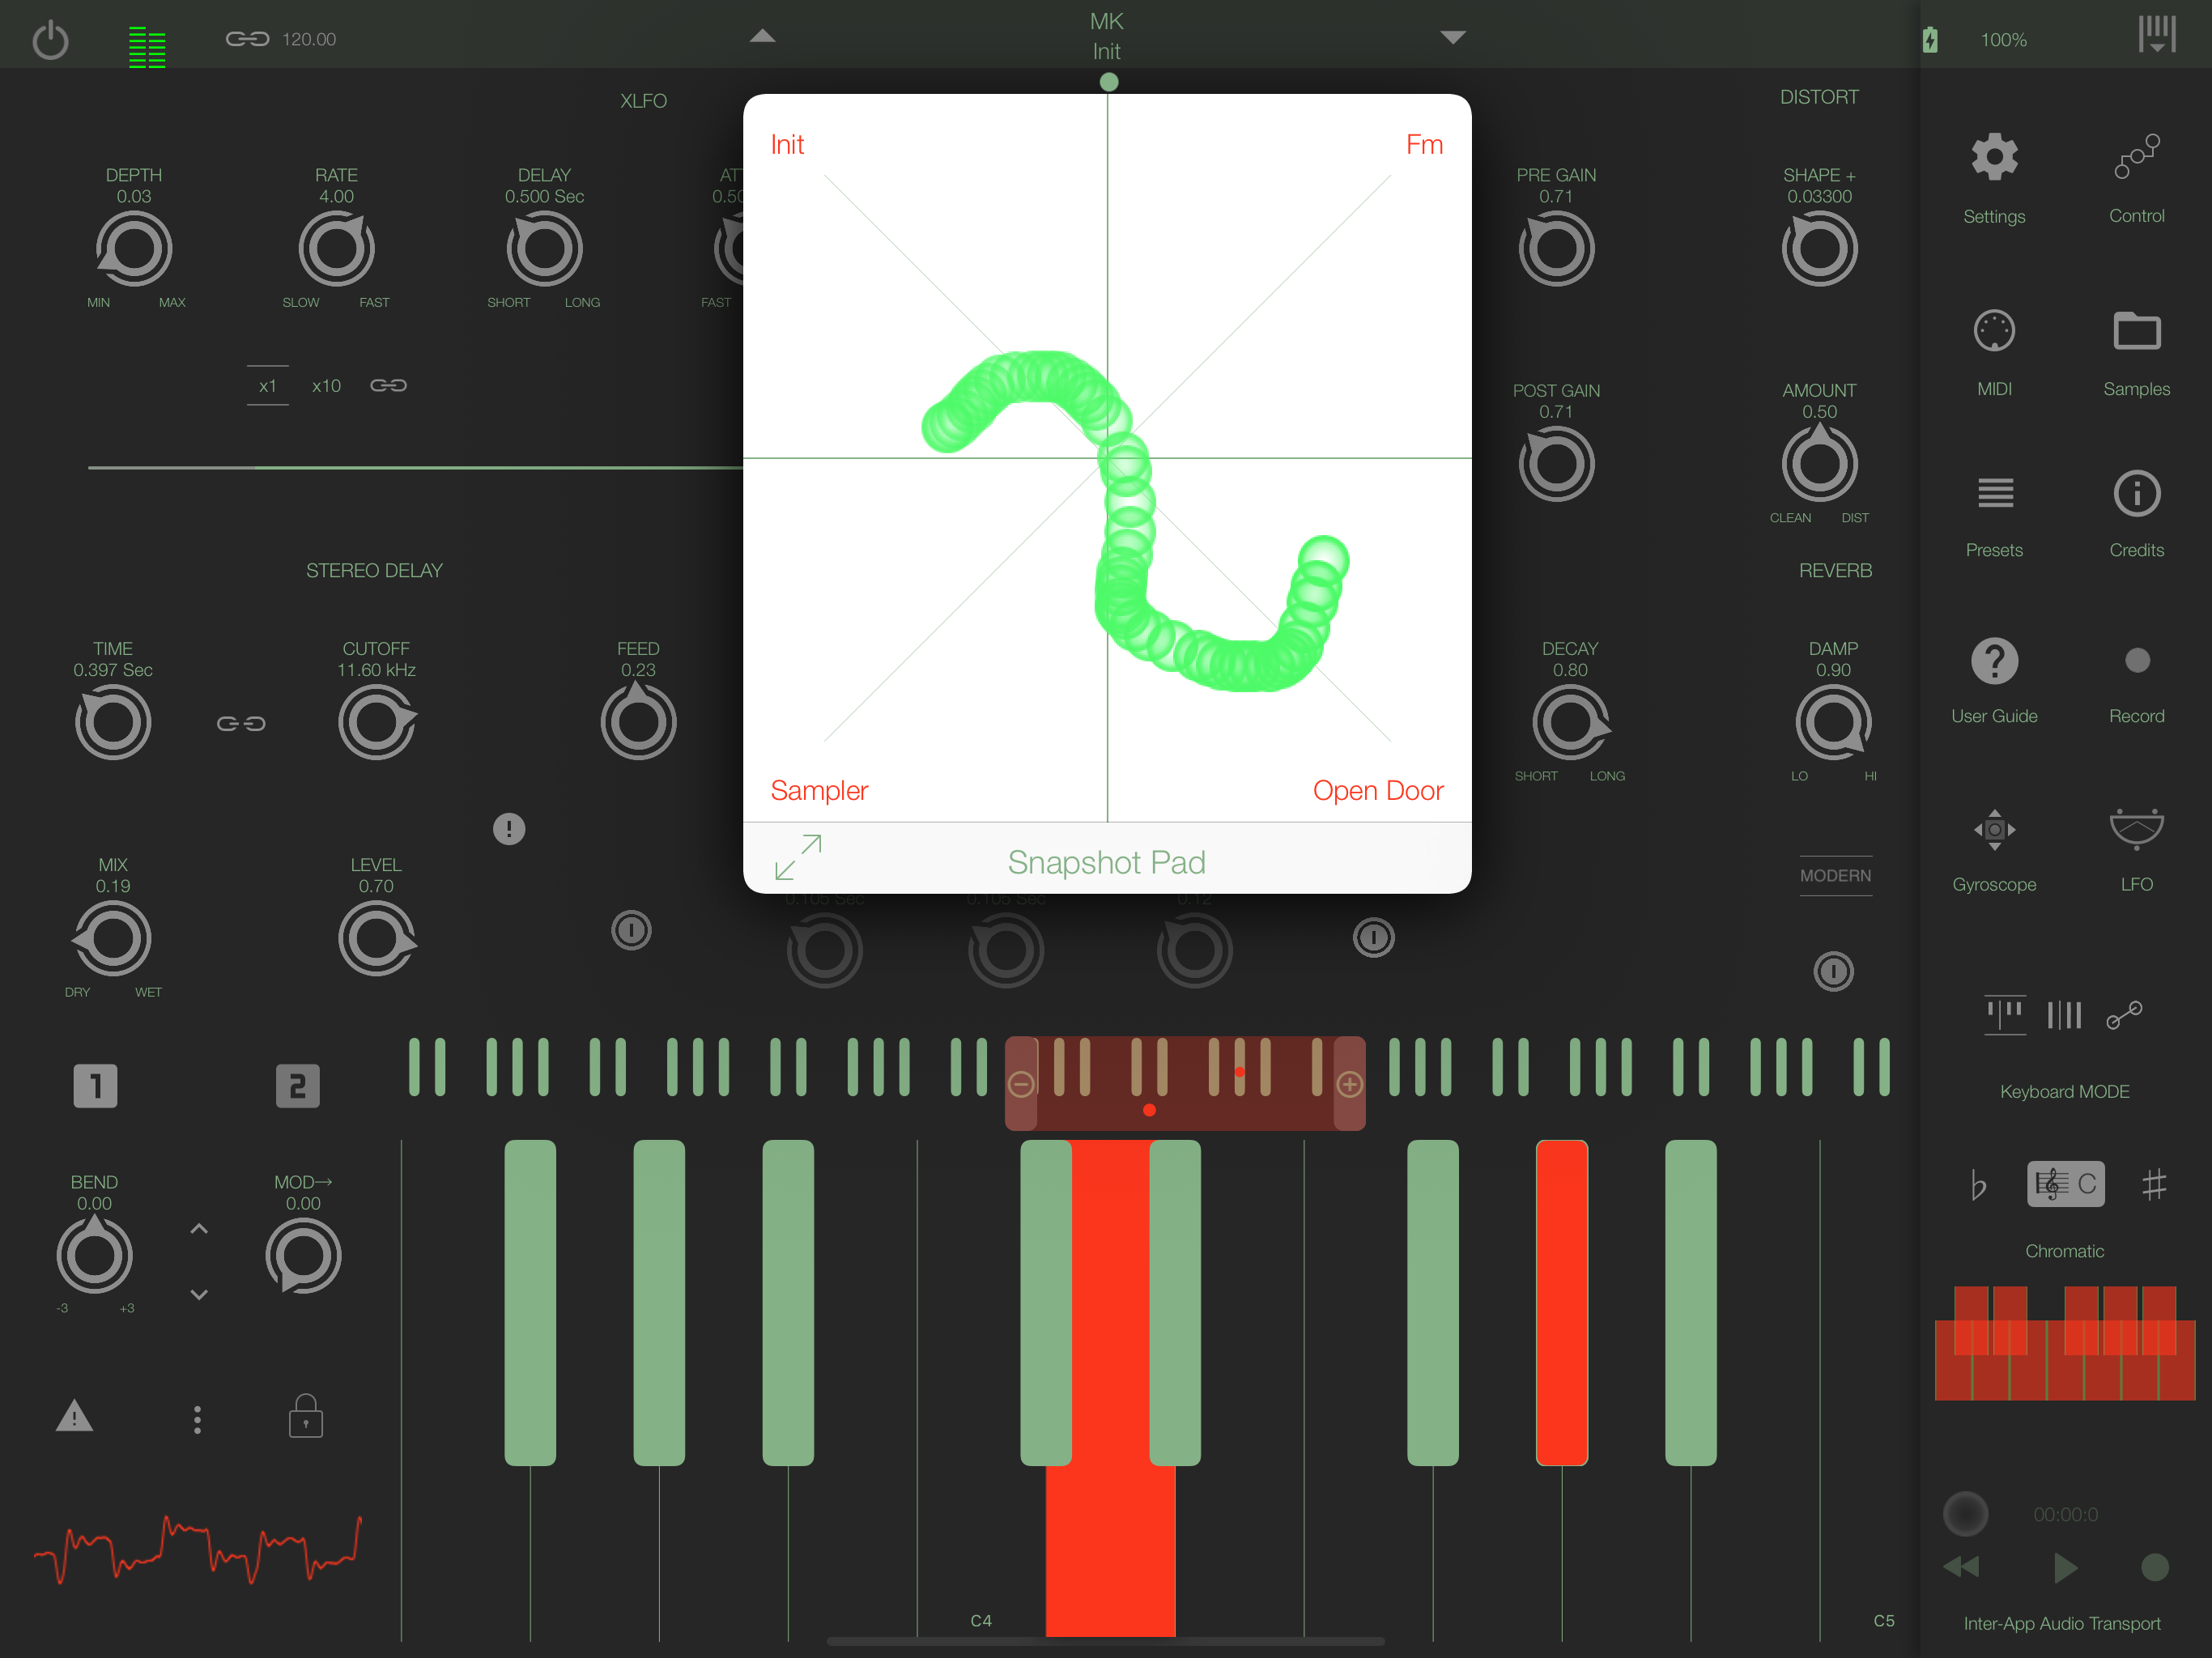Toggle the keyboard lock icon
The height and width of the screenshot is (1658, 2212).
(305, 1416)
